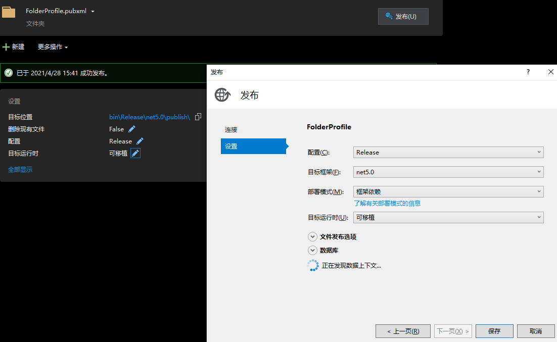The width and height of the screenshot is (557, 342).
Task: Click the 删除现有文件 label
Action: point(26,129)
